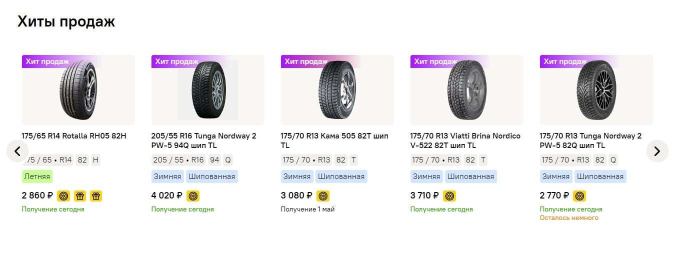Select the Летняя season tag
Viewport: 677px width, 271px height.
pyautogui.click(x=37, y=176)
